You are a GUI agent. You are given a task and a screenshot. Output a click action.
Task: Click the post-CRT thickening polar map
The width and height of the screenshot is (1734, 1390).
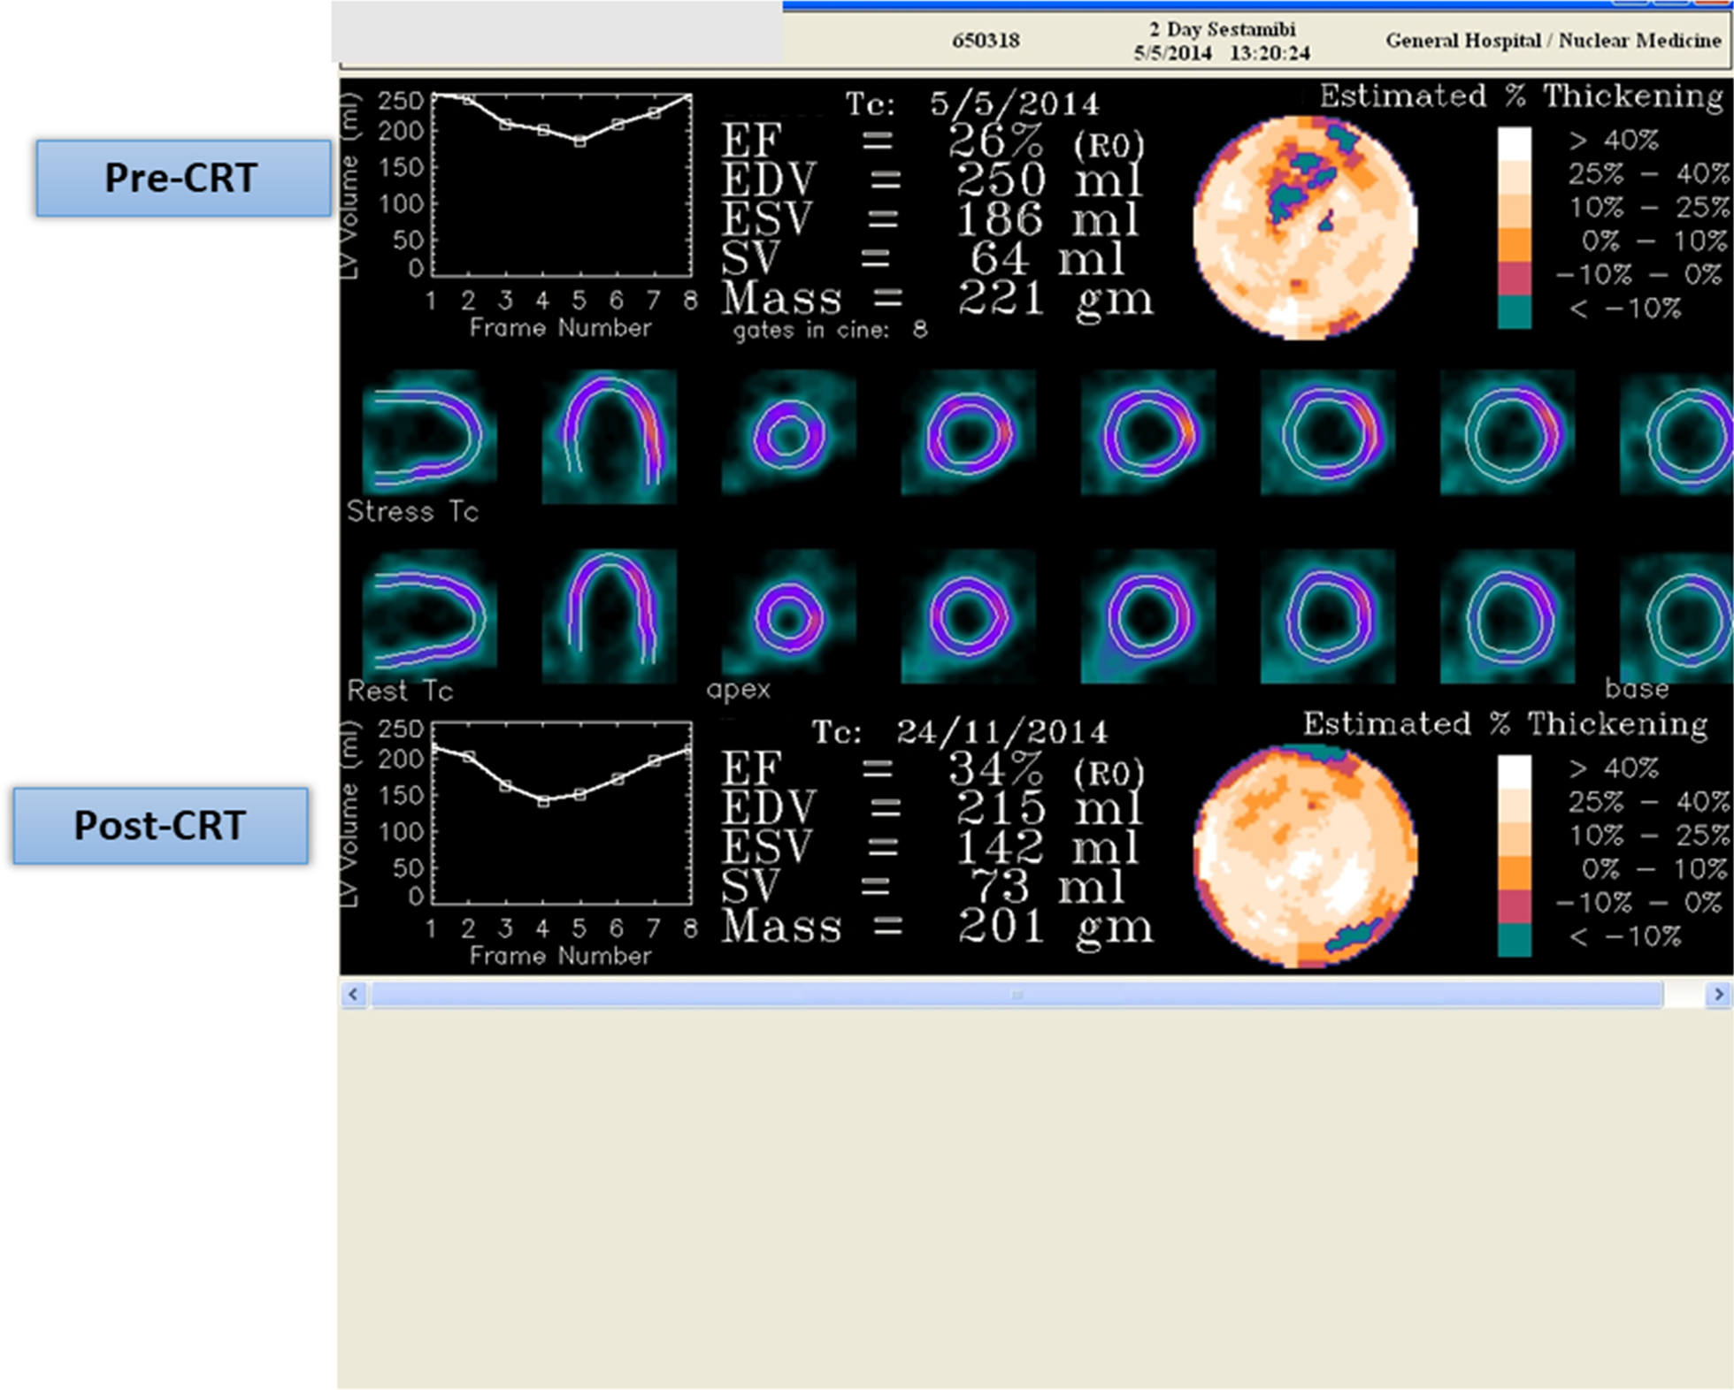(1305, 856)
